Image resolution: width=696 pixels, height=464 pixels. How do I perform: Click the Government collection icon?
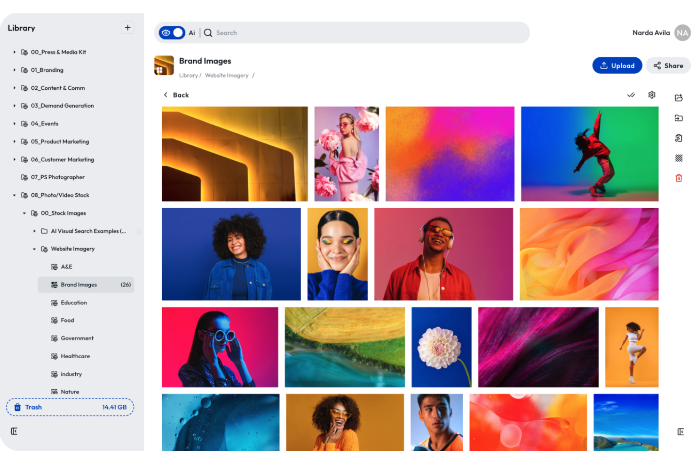point(55,338)
